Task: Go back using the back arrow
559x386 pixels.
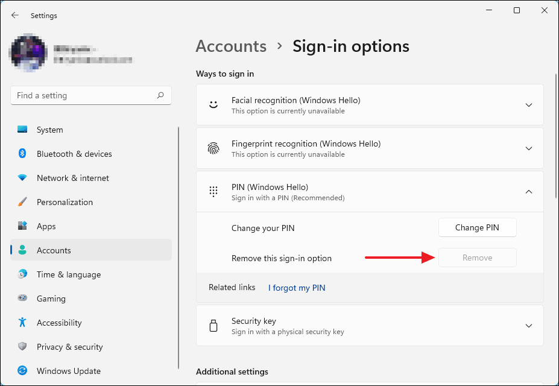Action: click(x=14, y=15)
